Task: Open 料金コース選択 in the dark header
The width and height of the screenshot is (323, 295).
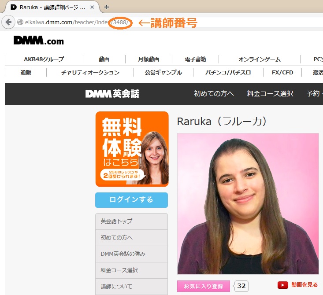Action: point(270,94)
